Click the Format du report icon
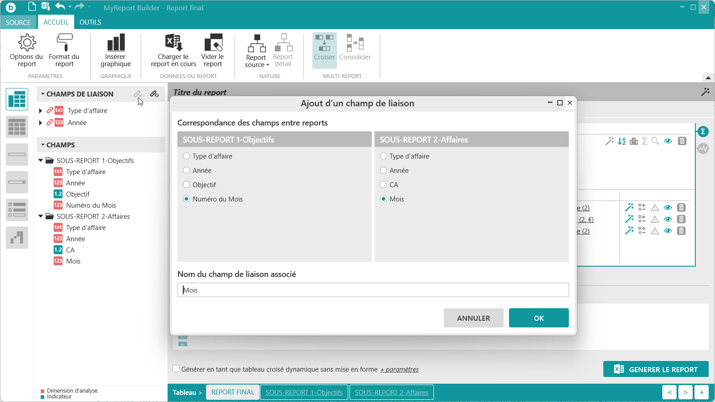 coord(64,42)
